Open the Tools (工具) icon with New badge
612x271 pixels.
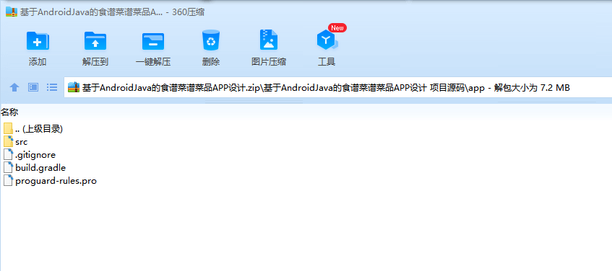(327, 40)
